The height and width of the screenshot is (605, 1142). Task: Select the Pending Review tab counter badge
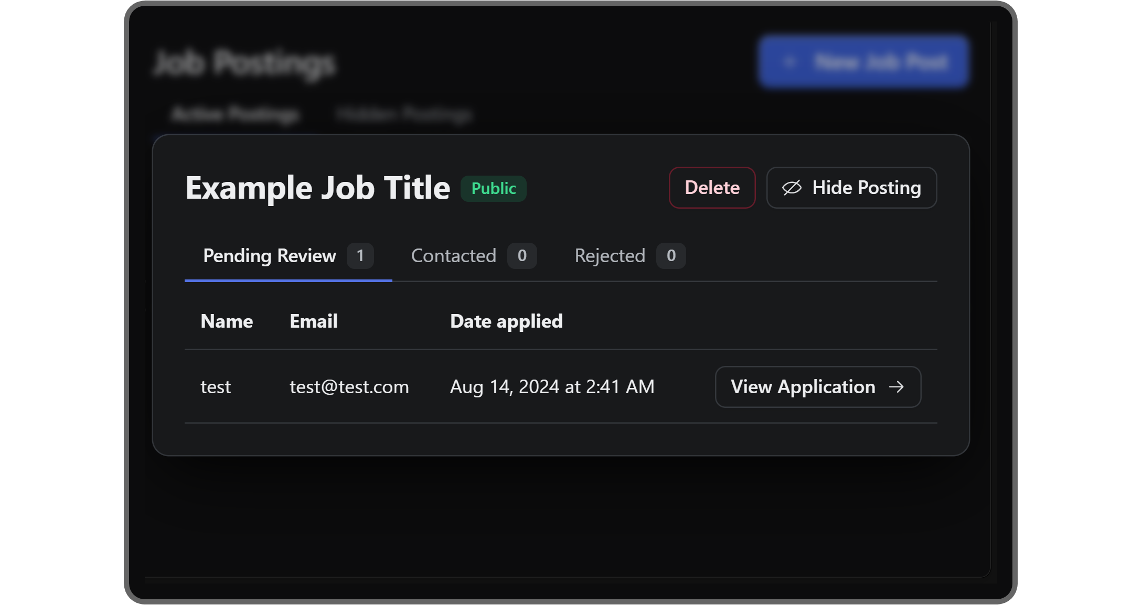pos(361,255)
